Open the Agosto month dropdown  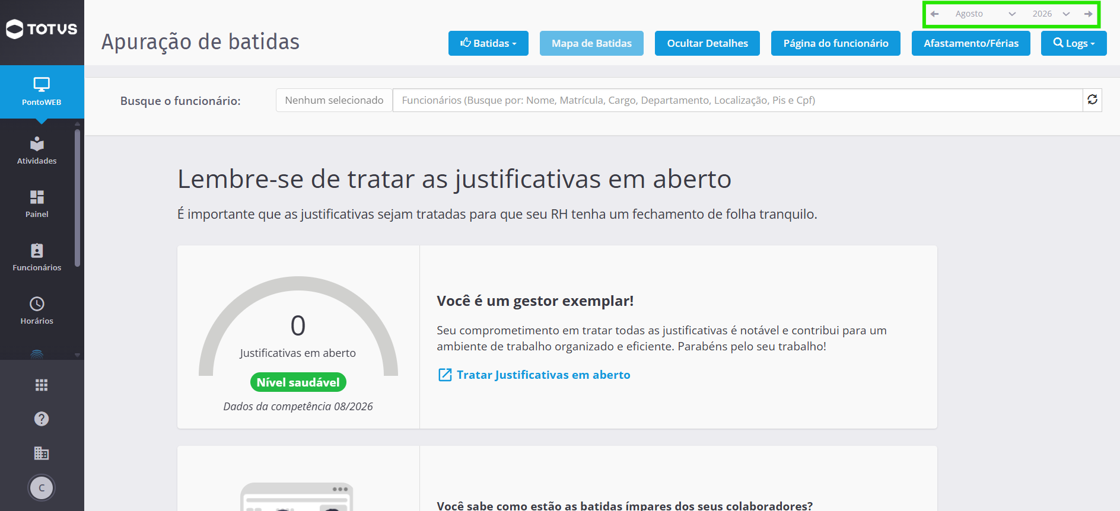[985, 14]
